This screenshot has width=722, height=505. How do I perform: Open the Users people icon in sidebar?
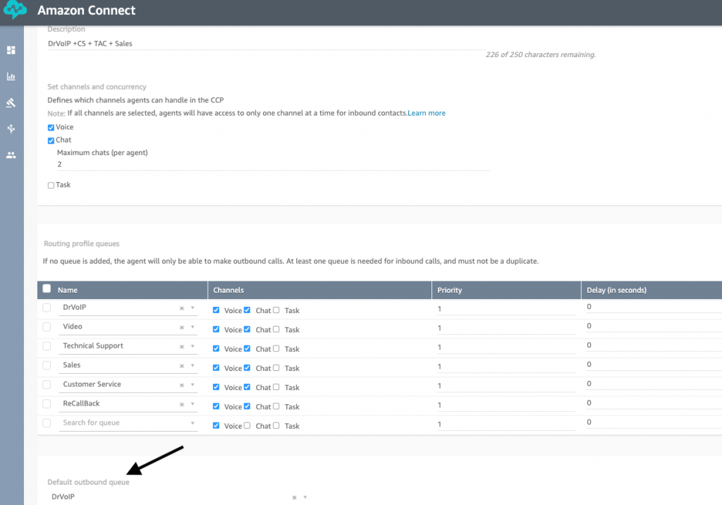coord(11,155)
